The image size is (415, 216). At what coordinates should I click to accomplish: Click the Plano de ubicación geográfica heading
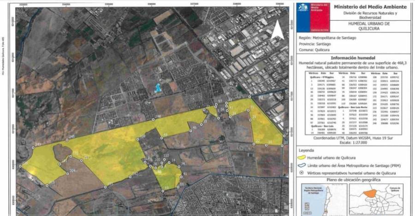click(353, 179)
